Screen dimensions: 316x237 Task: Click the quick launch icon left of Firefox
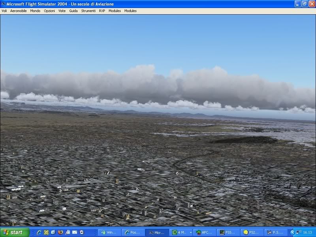tap(53, 232)
